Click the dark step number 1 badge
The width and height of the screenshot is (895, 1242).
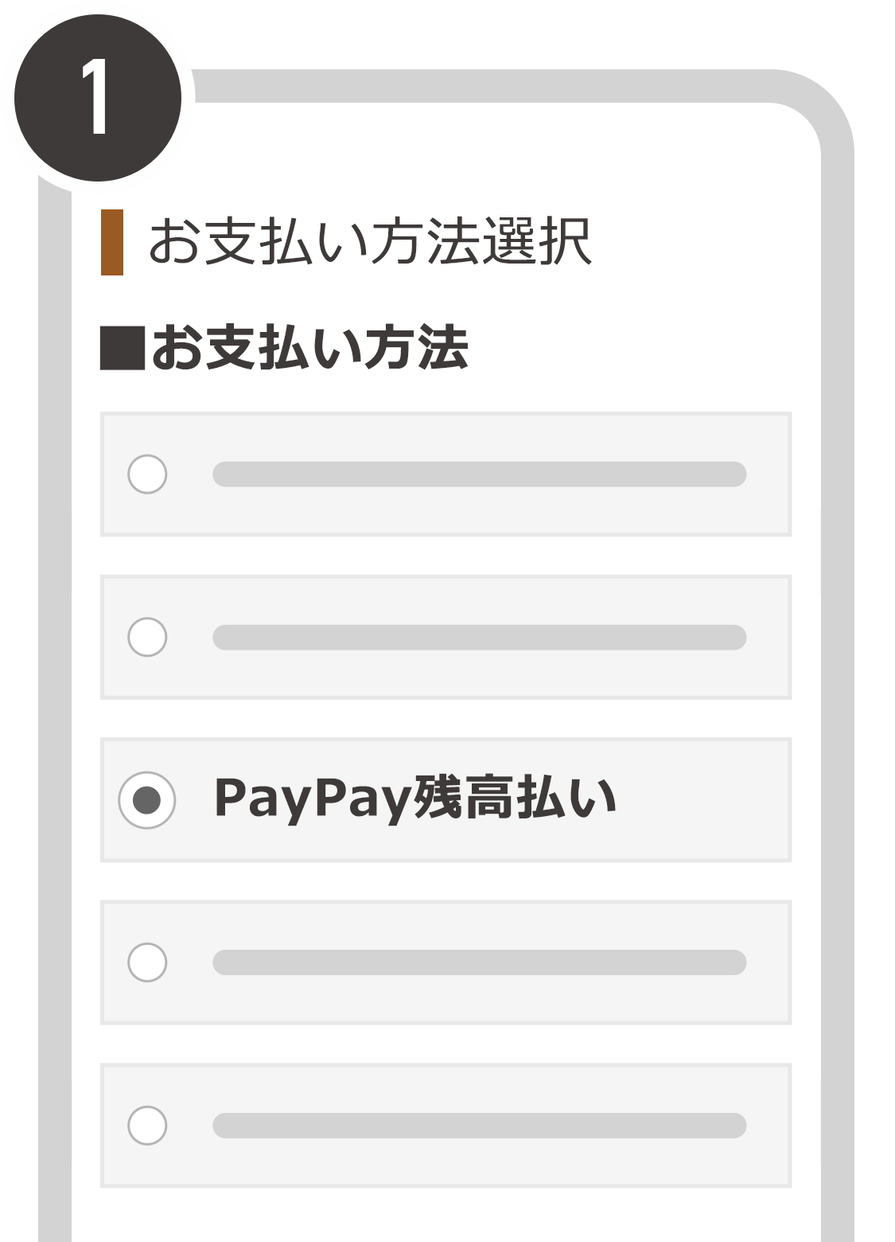[x=98, y=98]
